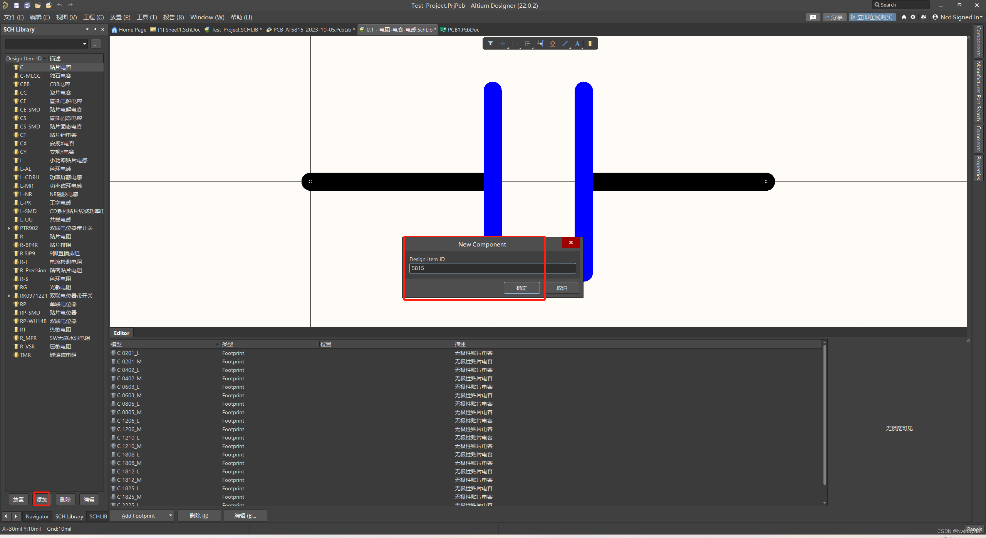
Task: Open the Add Footprint dropdown arrow
Action: pyautogui.click(x=170, y=516)
